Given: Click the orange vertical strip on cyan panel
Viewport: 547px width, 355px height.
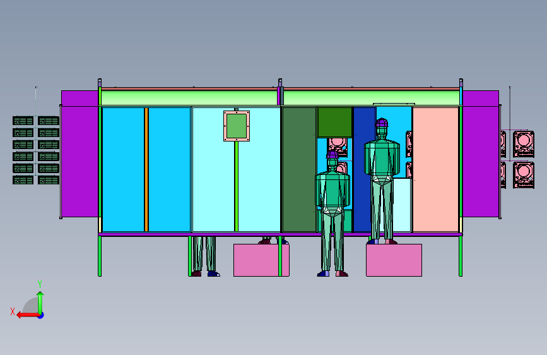Looking at the screenshot, I should click(146, 169).
